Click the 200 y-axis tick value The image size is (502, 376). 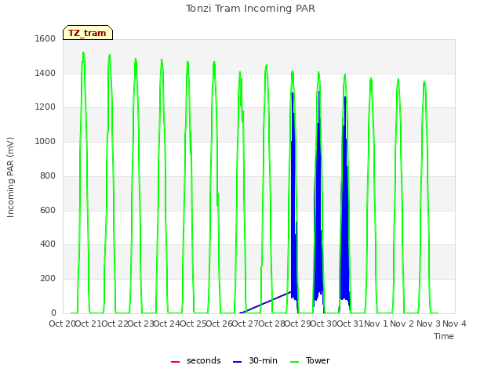48,279
